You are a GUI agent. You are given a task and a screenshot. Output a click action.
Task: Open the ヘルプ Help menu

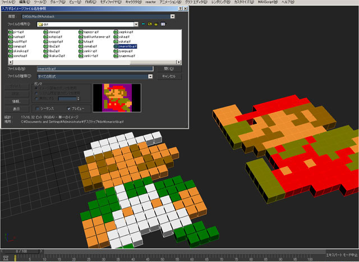pos(288,2)
